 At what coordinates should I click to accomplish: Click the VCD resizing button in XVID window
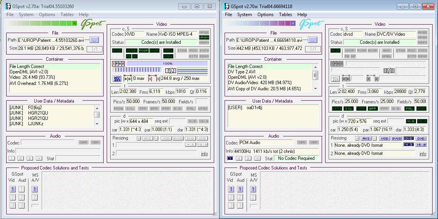166,138
